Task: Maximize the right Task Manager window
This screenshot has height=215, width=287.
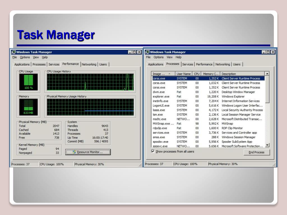Action: click(x=268, y=52)
